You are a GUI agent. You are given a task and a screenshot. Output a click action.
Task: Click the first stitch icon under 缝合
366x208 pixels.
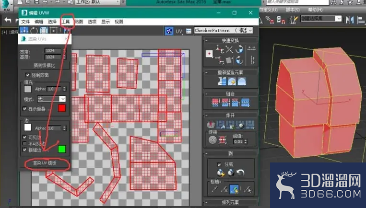215,103
